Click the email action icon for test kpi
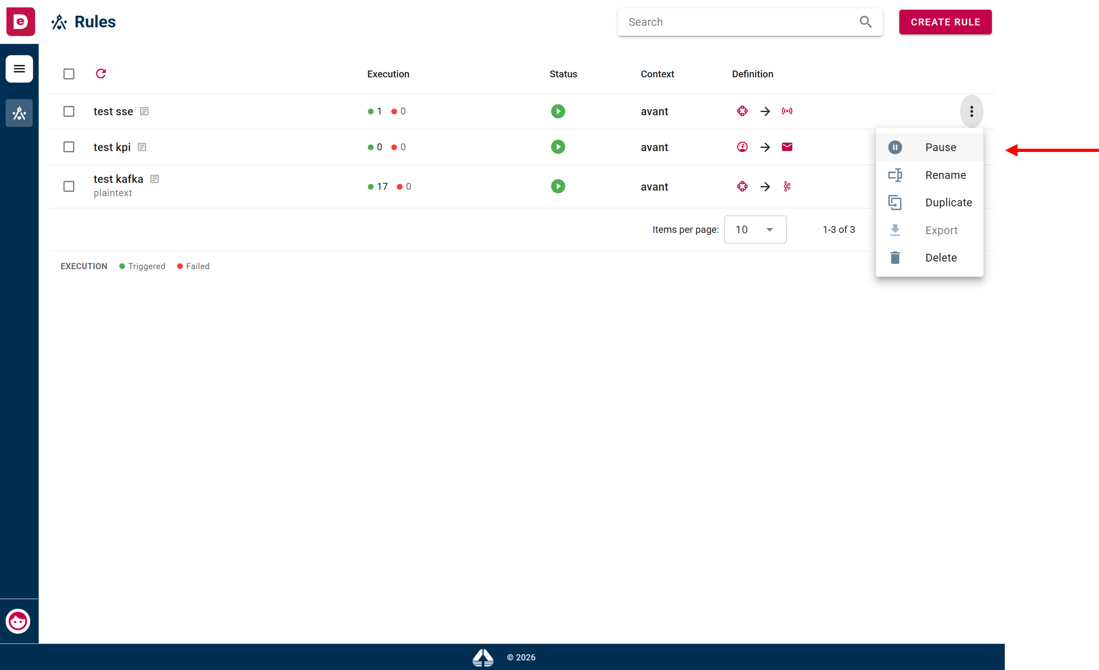Image resolution: width=1099 pixels, height=670 pixels. click(x=787, y=147)
